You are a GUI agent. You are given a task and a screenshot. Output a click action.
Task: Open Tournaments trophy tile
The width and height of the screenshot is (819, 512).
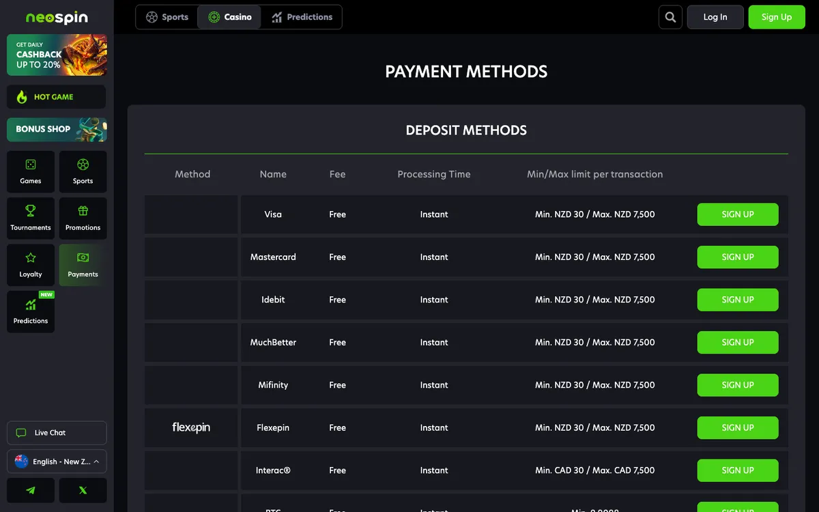(x=31, y=218)
